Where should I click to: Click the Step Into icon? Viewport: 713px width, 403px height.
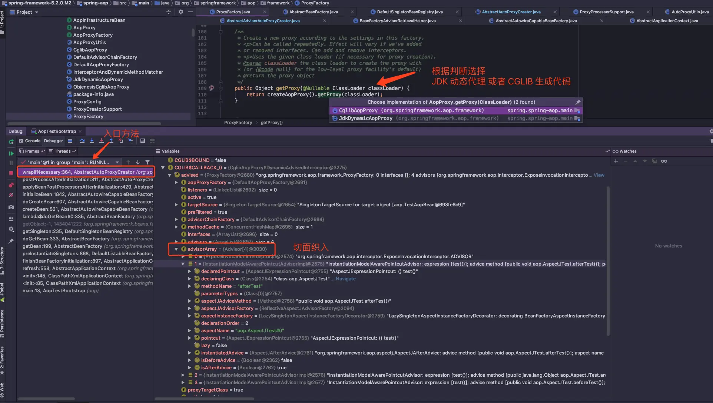92,141
